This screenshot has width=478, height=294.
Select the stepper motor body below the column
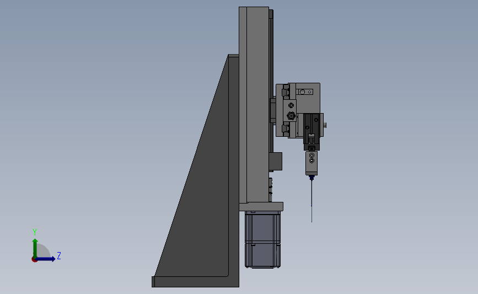(263, 240)
